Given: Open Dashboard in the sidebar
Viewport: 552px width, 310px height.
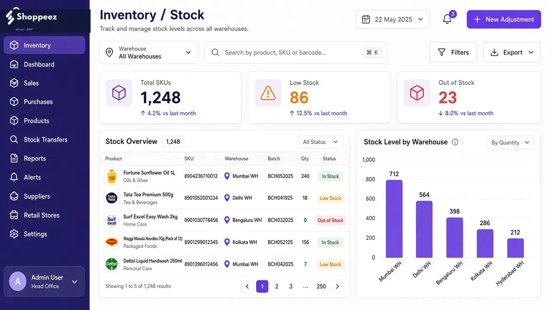Looking at the screenshot, I should pyautogui.click(x=44, y=64).
